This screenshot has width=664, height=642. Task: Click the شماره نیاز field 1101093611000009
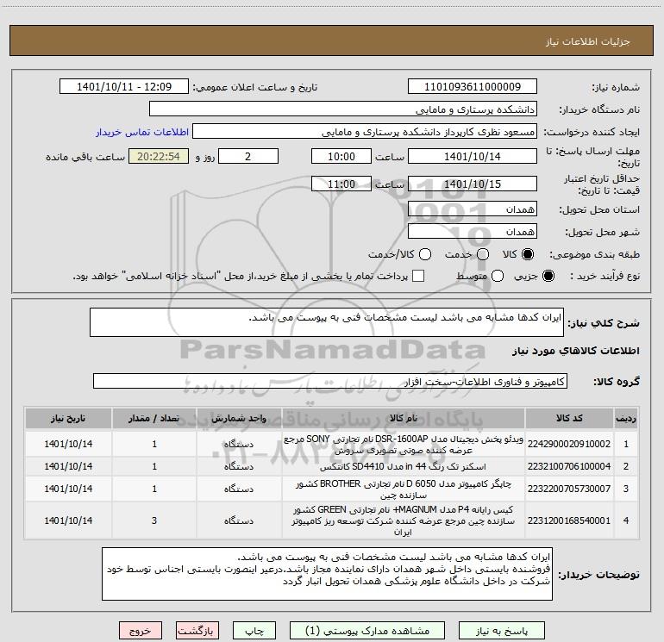(473, 86)
